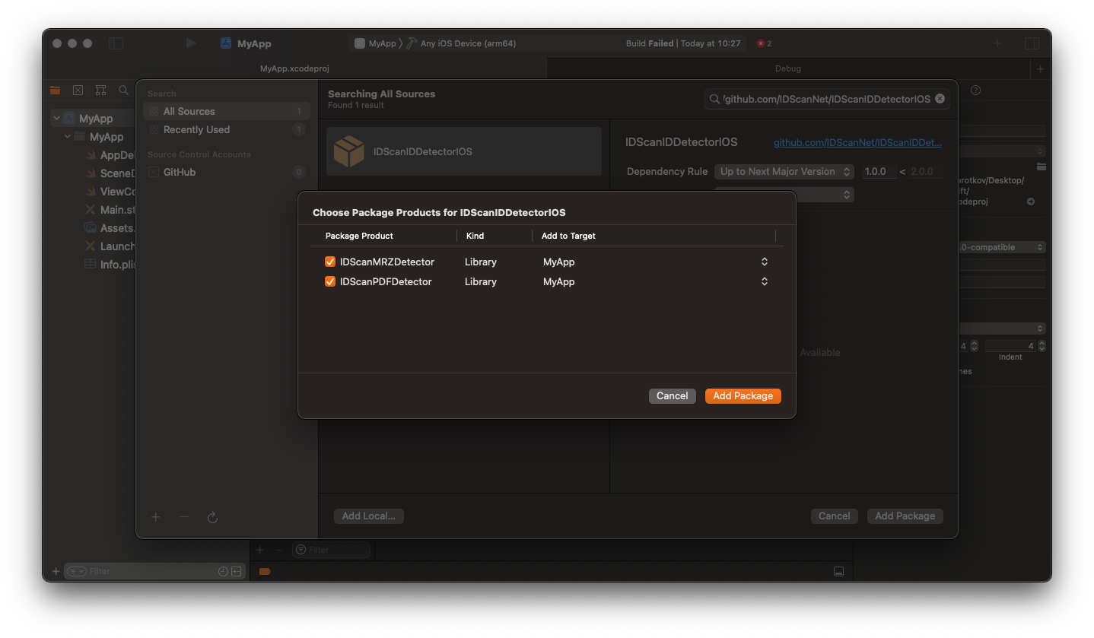Click dimmed Cancel button in package browser
Screen dimensions: 1094x638
click(x=835, y=516)
